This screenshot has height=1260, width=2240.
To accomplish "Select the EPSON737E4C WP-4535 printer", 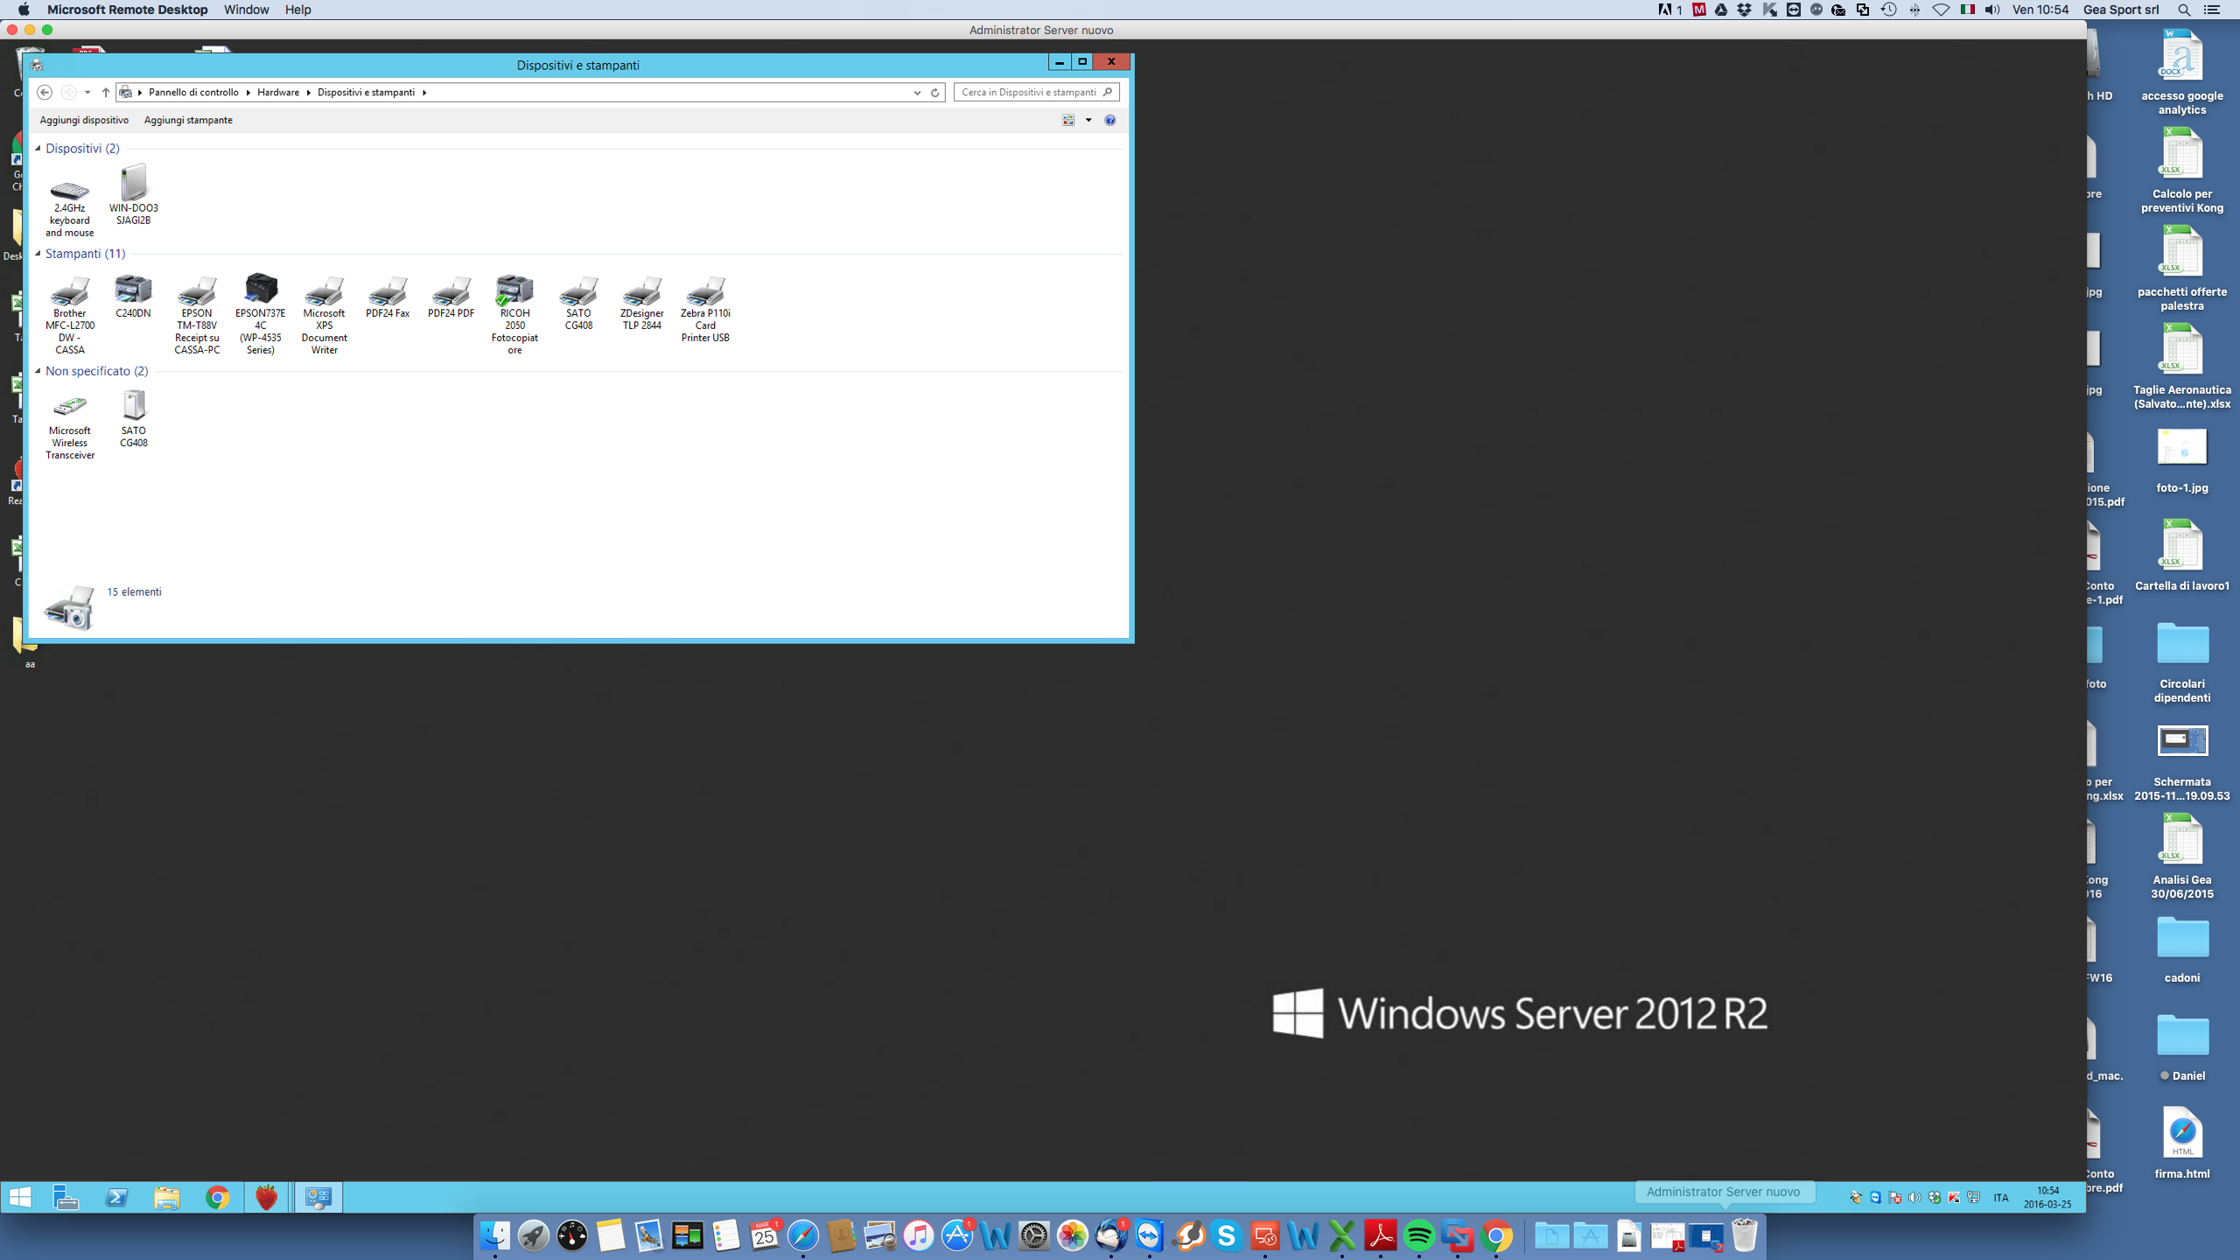I will pos(260,313).
